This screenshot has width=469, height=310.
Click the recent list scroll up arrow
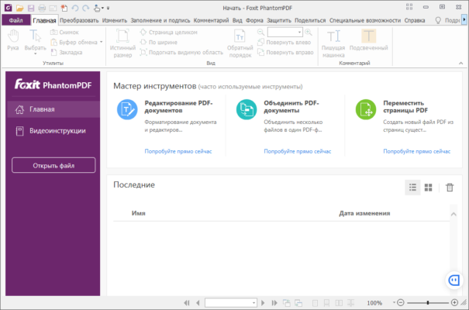click(453, 214)
